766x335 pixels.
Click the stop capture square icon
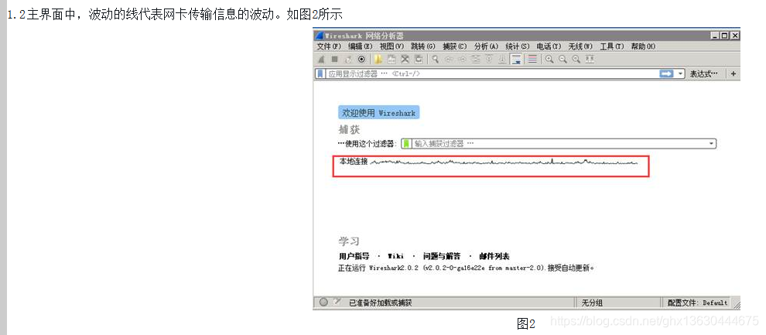coord(334,59)
